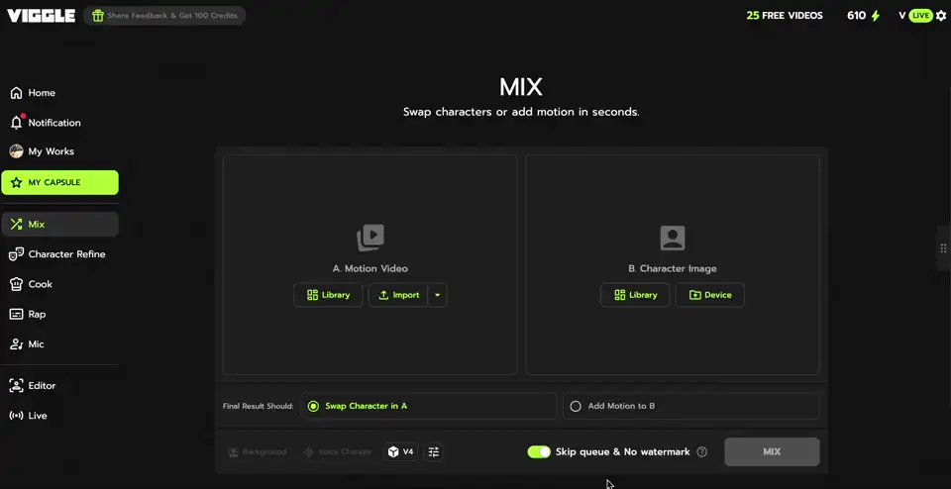The image size is (951, 489).
Task: Select Add Motion to B option
Action: click(690, 406)
